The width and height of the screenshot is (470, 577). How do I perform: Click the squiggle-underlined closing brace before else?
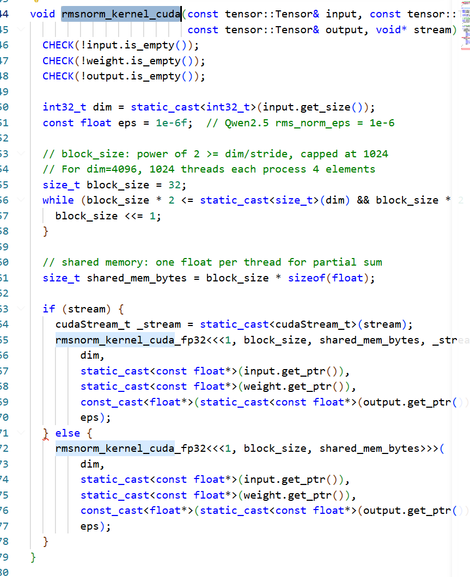click(46, 433)
